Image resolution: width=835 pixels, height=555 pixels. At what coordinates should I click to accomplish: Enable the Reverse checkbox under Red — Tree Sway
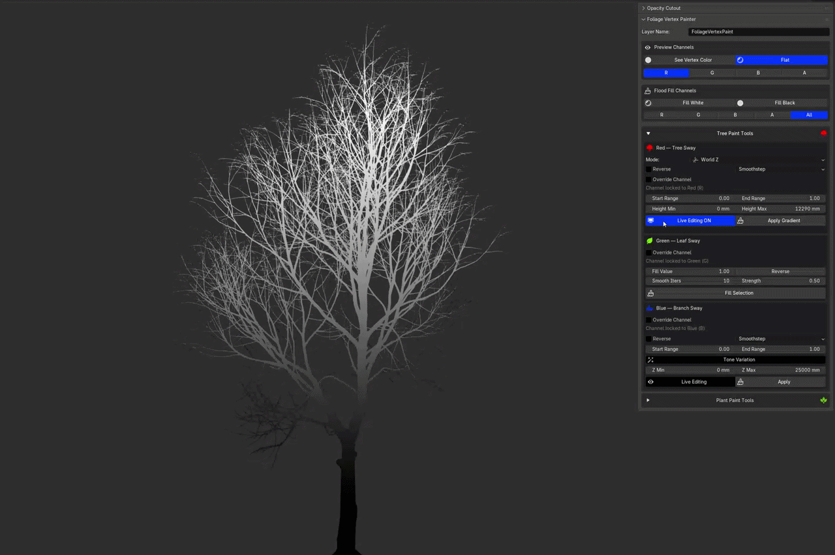649,169
